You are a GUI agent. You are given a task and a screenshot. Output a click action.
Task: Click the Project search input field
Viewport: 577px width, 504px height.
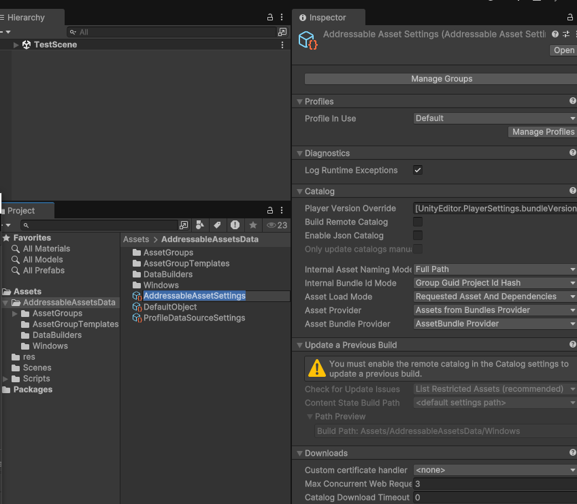[99, 225]
